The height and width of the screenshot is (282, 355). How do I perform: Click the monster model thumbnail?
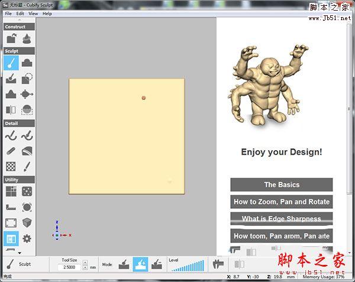267,87
